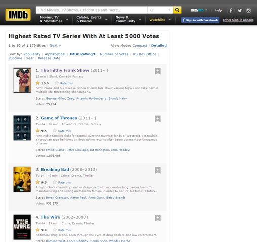Open Peter Dinklage star link
Image resolution: width=257 pixels, height=242 pixels.
[x=77, y=150]
